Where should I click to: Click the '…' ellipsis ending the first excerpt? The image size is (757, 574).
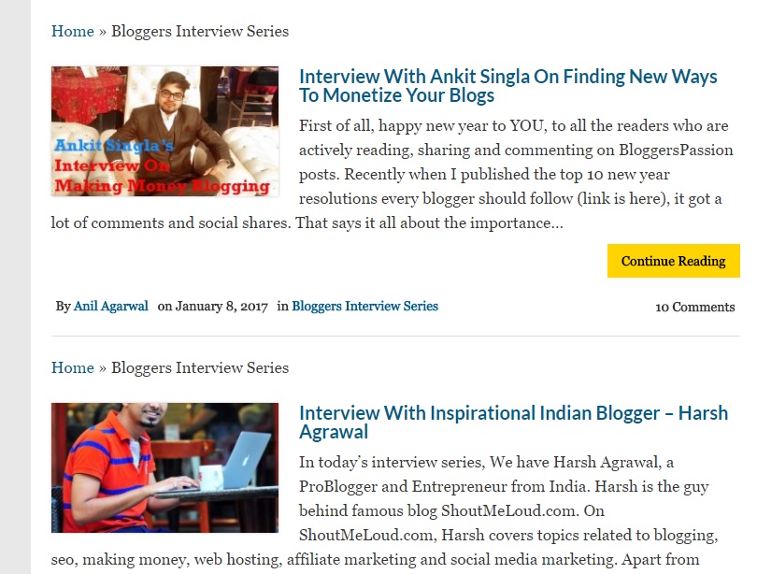pos(557,223)
